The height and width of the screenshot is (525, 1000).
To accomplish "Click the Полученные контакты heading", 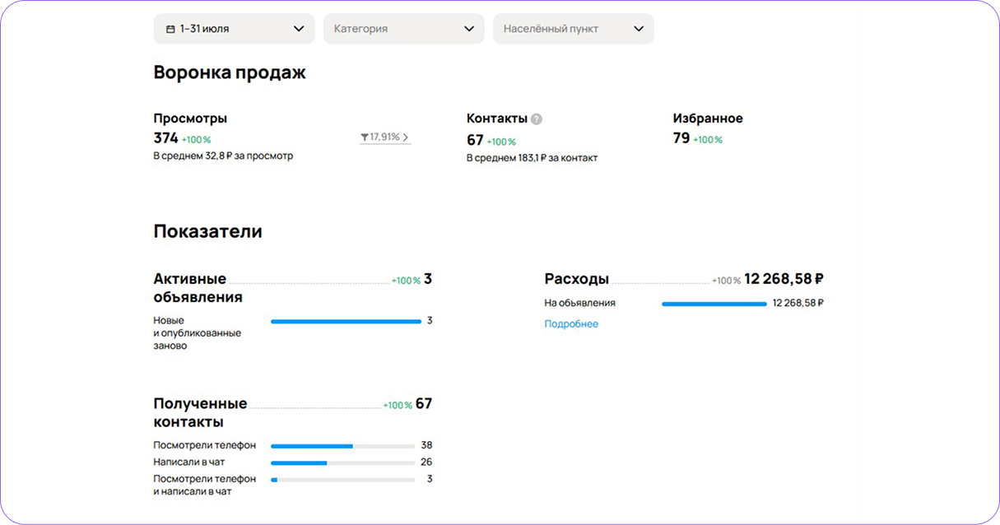I will click(200, 413).
